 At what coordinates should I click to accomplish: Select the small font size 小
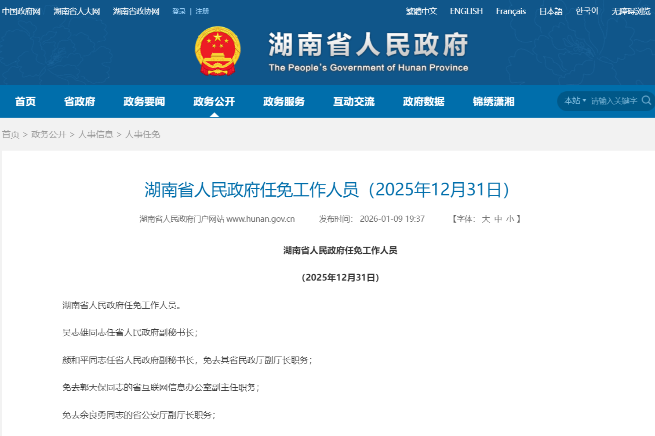pyautogui.click(x=509, y=219)
